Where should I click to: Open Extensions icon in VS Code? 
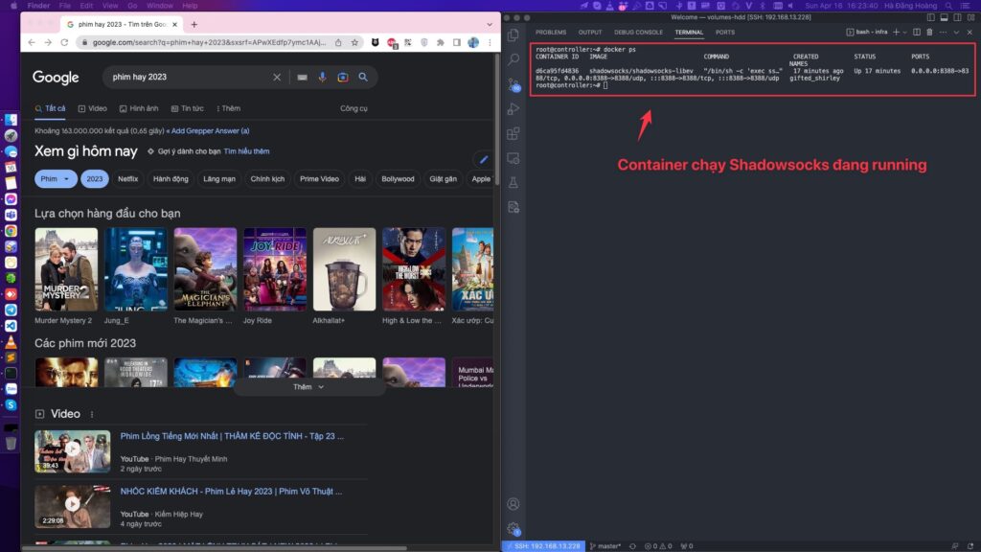[x=513, y=133]
